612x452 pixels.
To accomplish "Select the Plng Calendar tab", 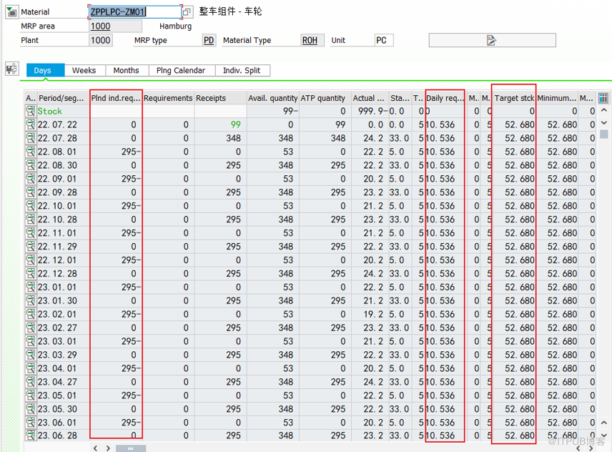I will 181,70.
